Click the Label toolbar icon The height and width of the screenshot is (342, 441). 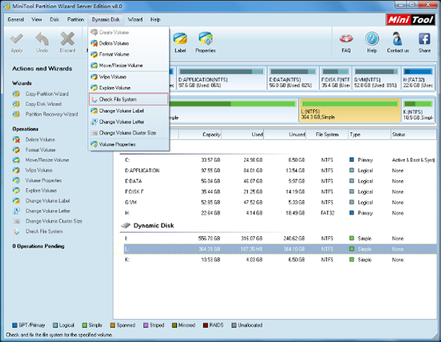click(x=180, y=39)
